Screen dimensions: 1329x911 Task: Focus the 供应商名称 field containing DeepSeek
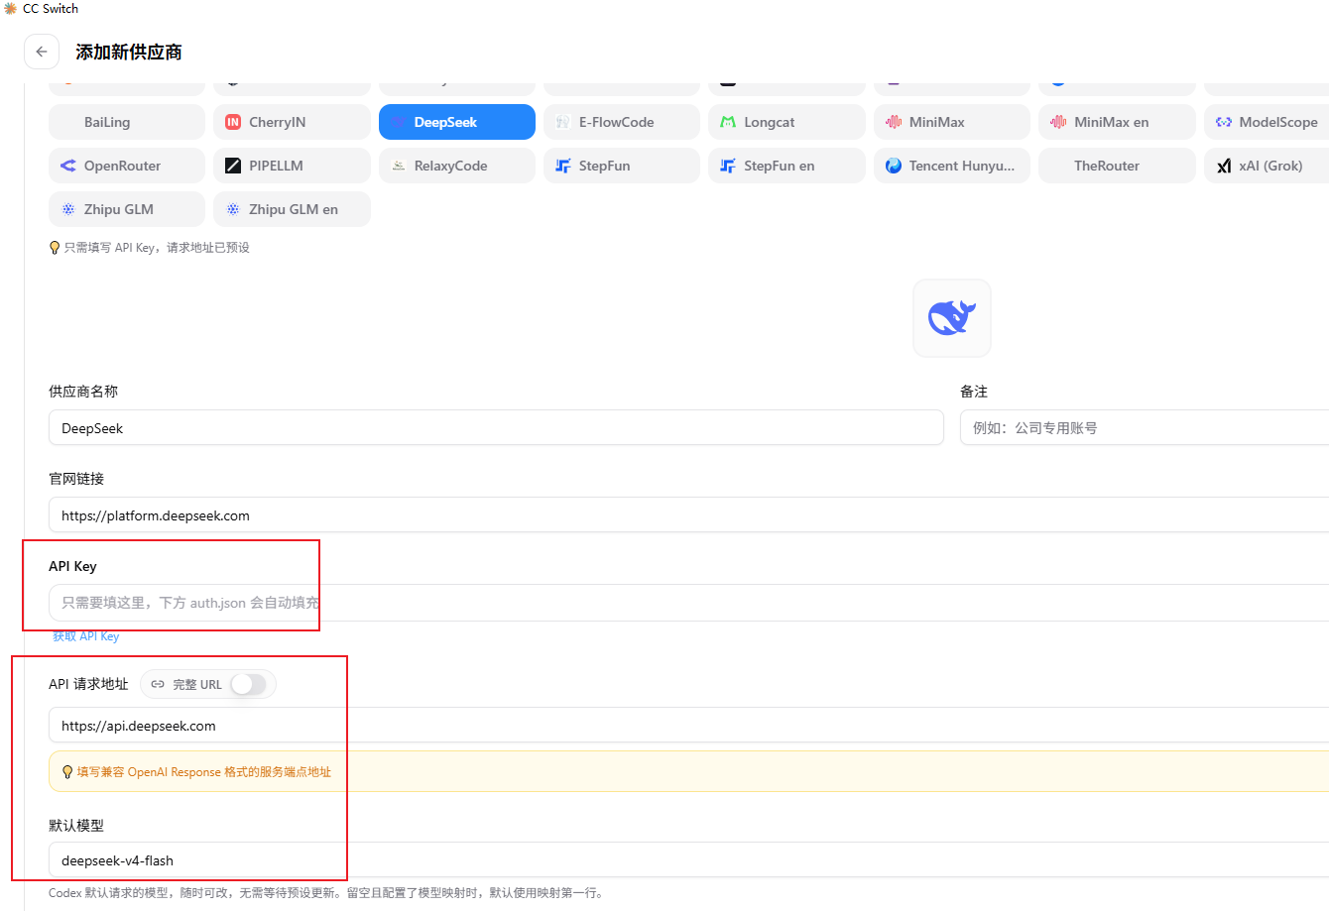pyautogui.click(x=496, y=428)
